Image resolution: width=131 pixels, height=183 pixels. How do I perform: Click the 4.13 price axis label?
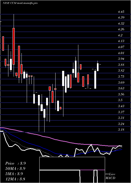coord(121,41)
